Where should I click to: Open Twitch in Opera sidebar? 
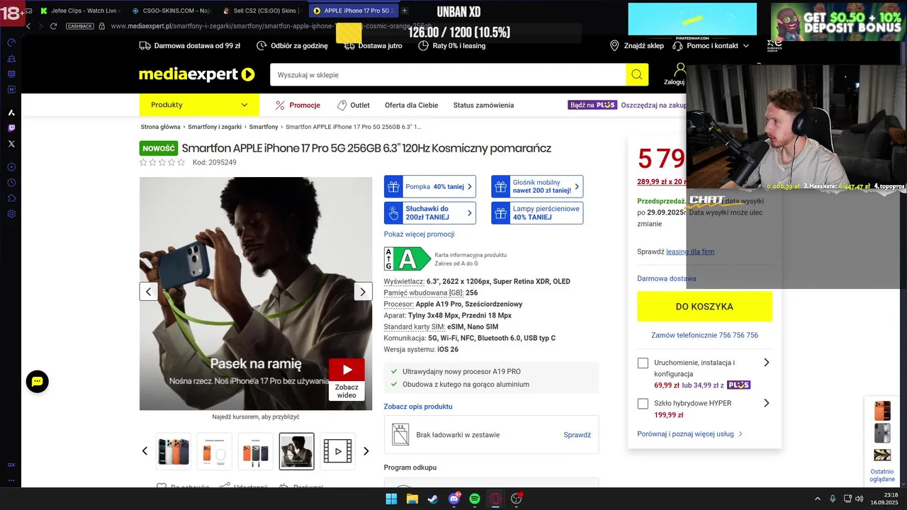[11, 128]
